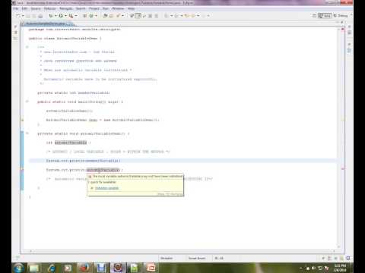
Task: Click the System.out.println(memberVariable) line
Action: click(x=84, y=161)
